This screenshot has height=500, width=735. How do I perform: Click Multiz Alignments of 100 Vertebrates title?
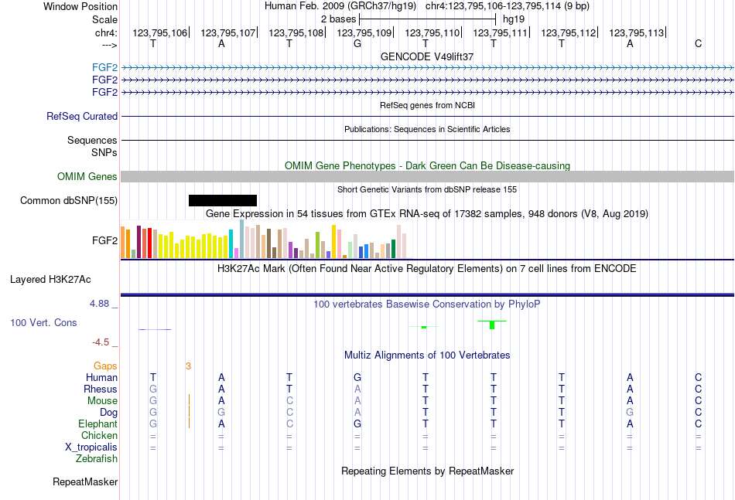click(x=427, y=355)
